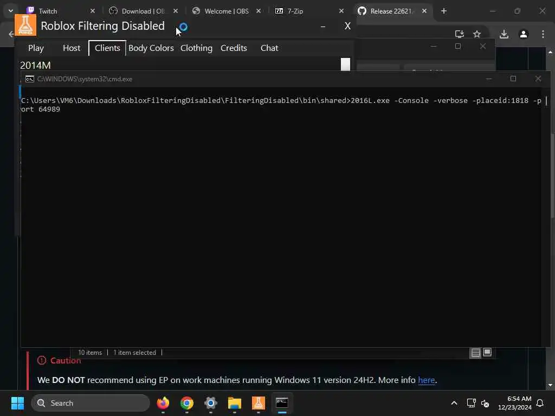Open the browser profile icon
The height and width of the screenshot is (416, 555).
tap(524, 34)
